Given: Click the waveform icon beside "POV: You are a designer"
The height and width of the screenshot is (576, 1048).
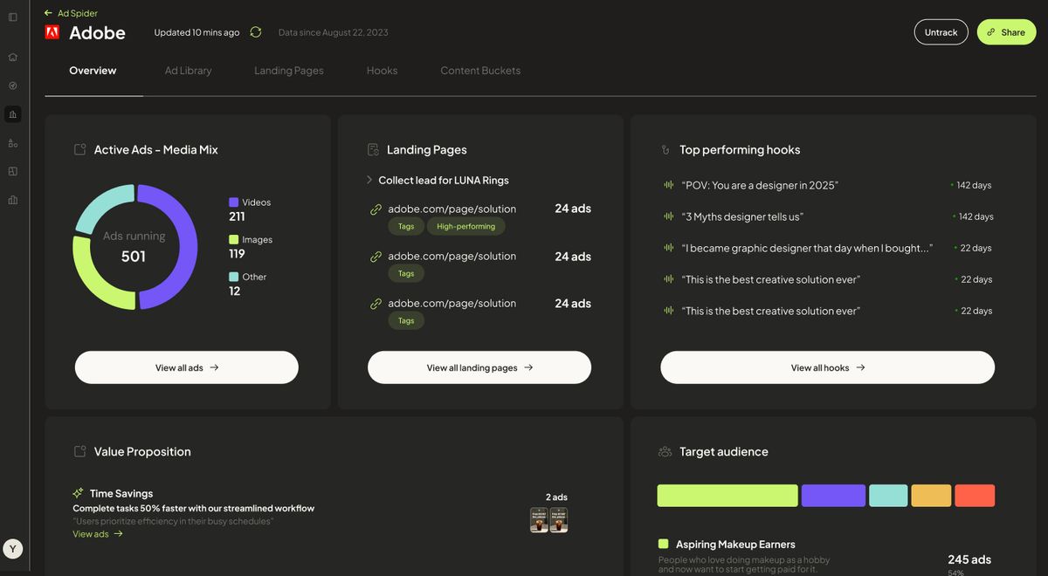Looking at the screenshot, I should click(x=668, y=185).
